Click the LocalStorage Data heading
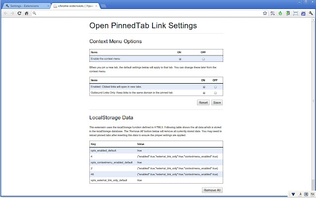The image size is (316, 198). click(x=111, y=117)
